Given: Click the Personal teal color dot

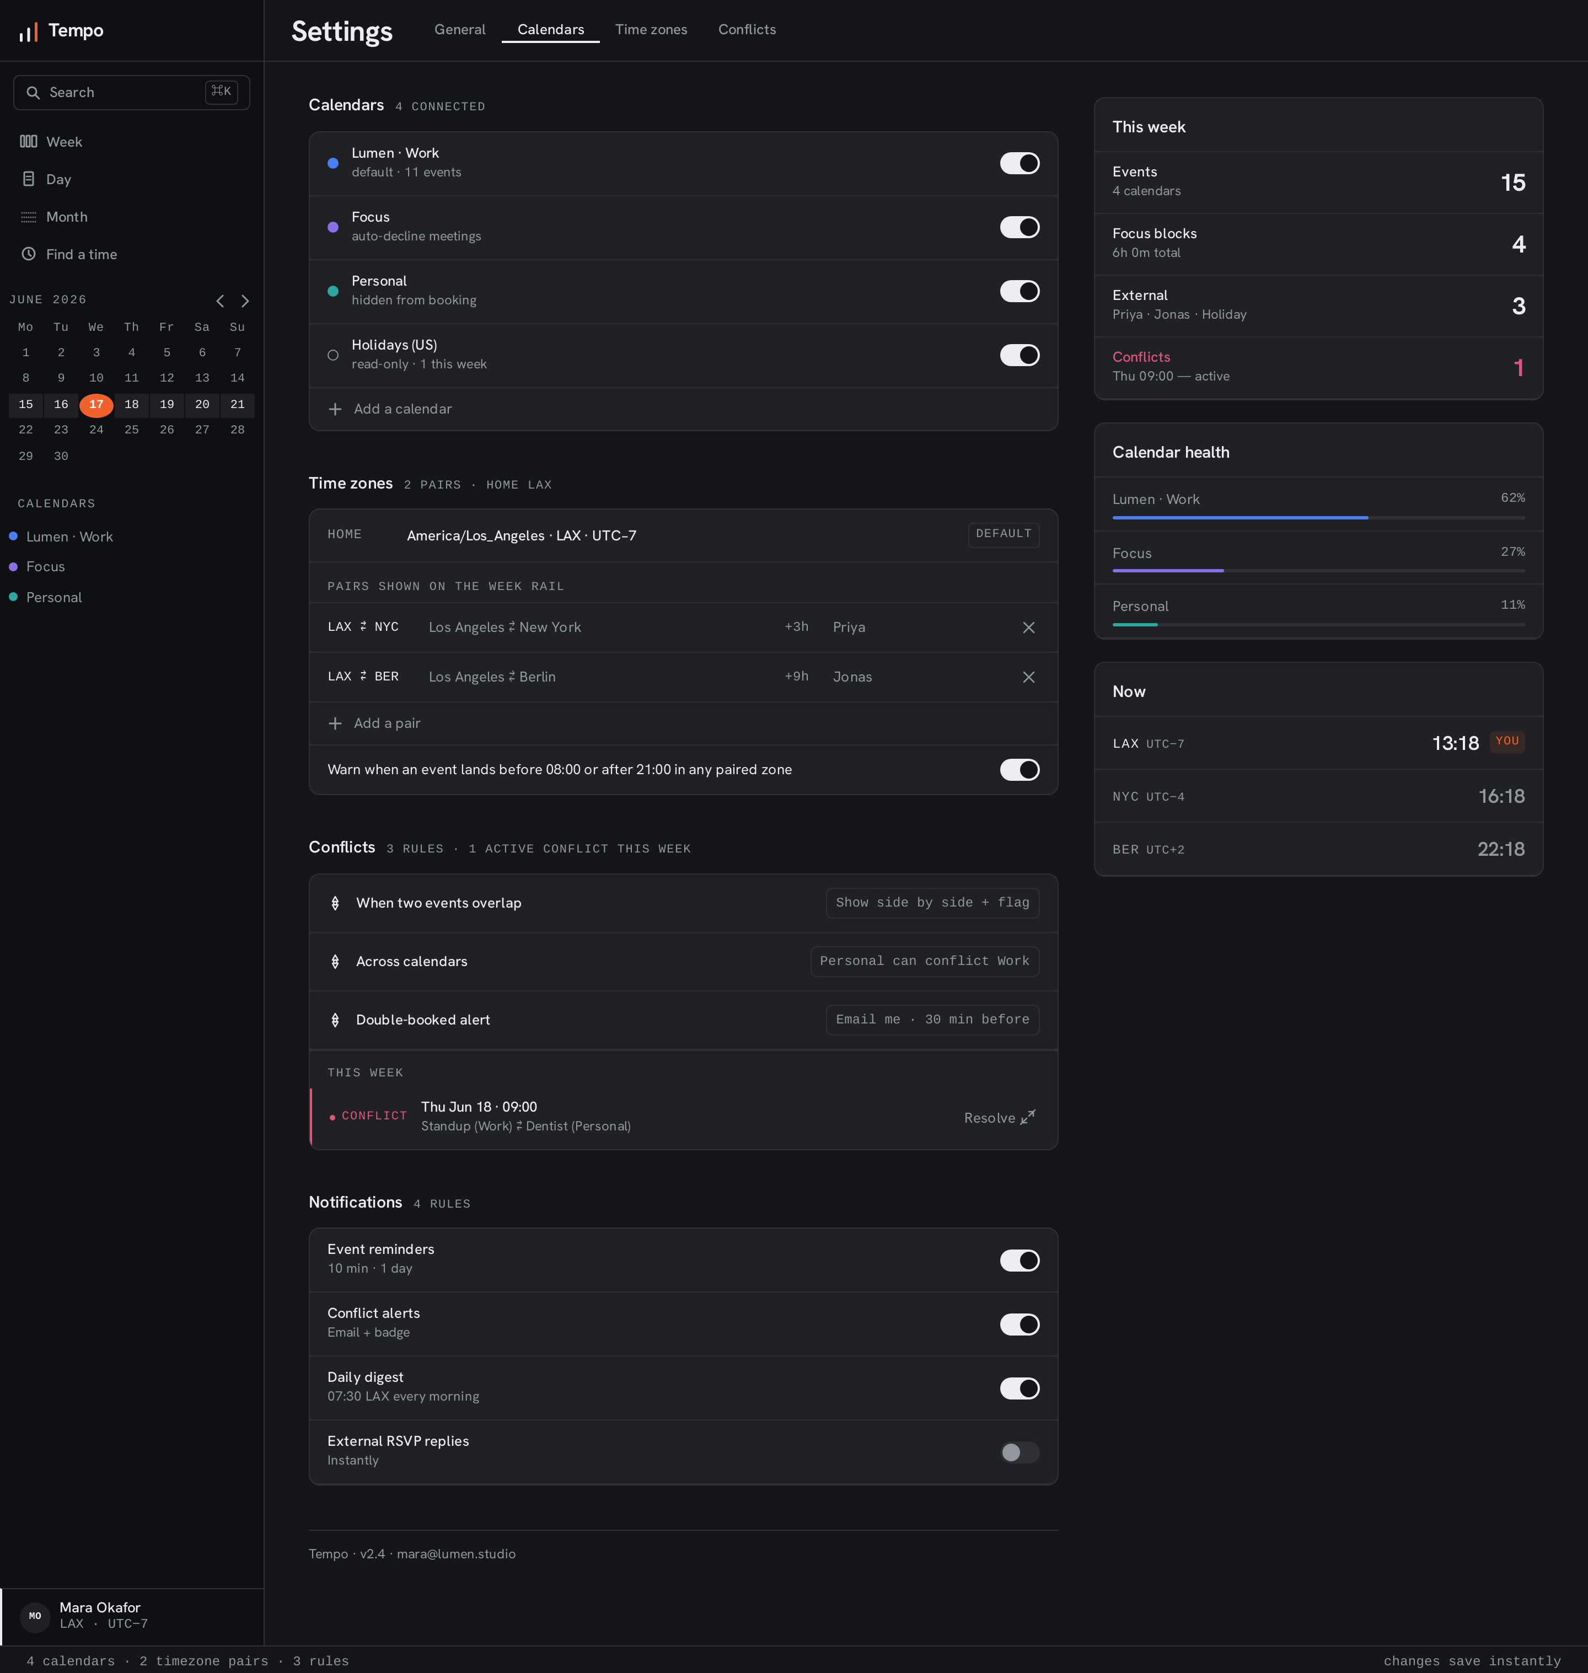Looking at the screenshot, I should (334, 291).
